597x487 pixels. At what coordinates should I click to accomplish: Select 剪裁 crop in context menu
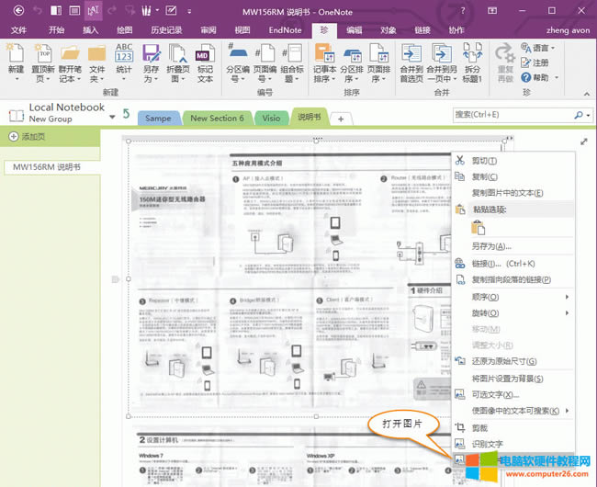481,428
